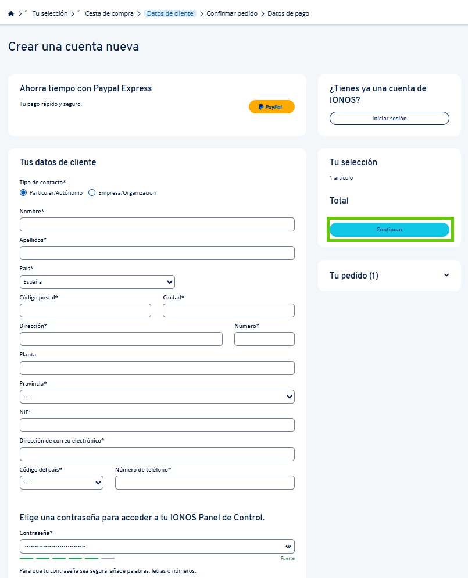Open the Provincia dropdown

(157, 396)
